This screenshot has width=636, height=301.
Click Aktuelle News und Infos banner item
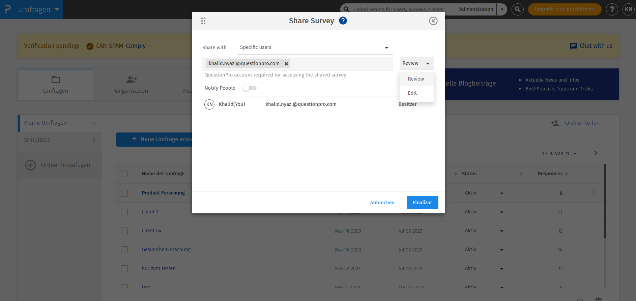click(552, 80)
